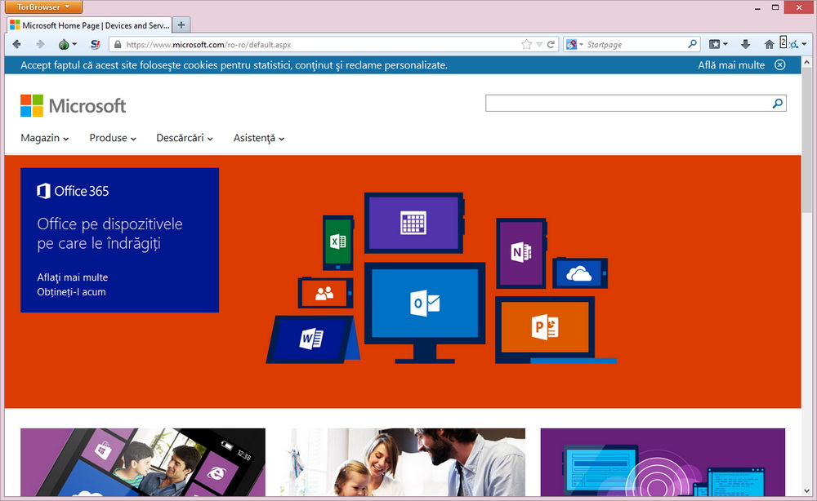Open a new tab with the plus button
The image size is (817, 501).
181,25
